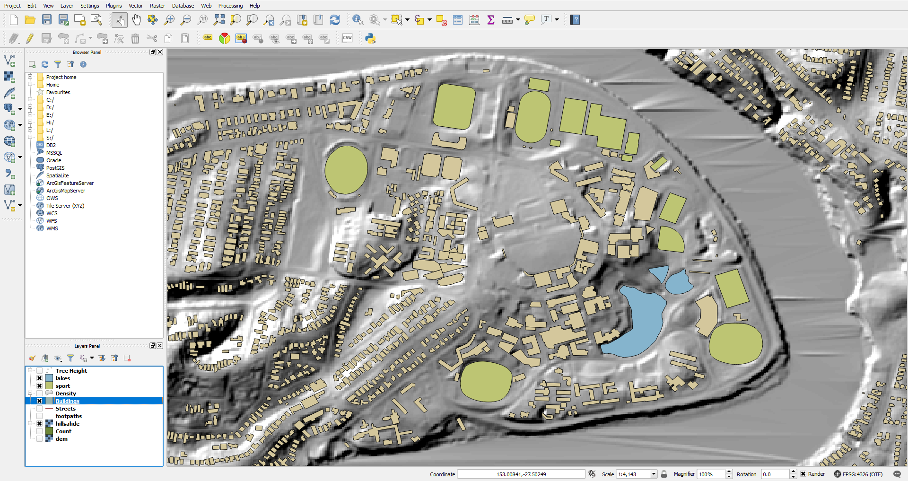This screenshot has width=908, height=481.
Task: Click the Toggle Editing pencil icon
Action: (30, 38)
